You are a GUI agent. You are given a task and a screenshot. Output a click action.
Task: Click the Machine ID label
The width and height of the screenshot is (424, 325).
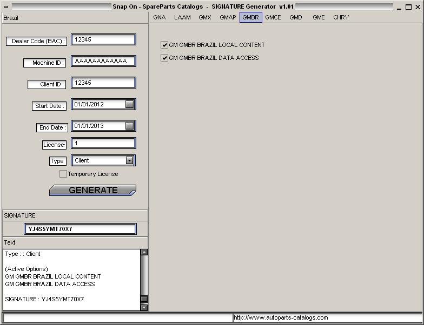point(44,63)
